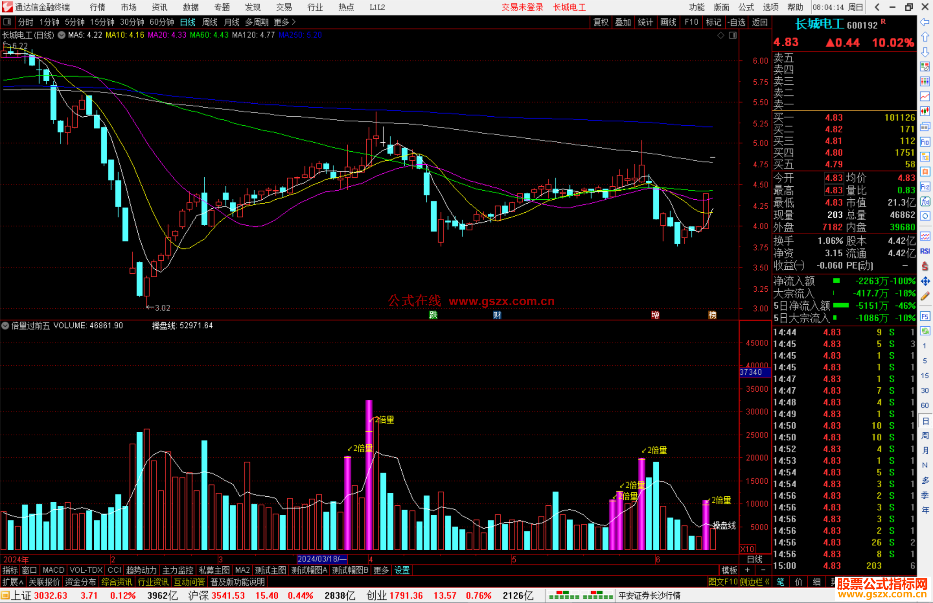Toggle the round button beside 倍量过前五
The height and width of the screenshot is (603, 933).
click(x=6, y=325)
